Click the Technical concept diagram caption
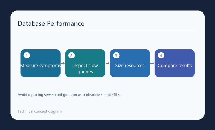This screenshot has width=215, height=130. tap(40, 112)
